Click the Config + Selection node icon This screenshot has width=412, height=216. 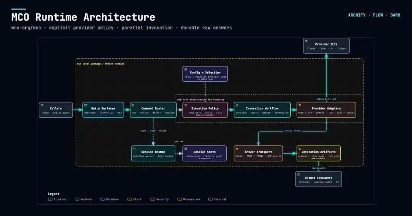coord(186,69)
